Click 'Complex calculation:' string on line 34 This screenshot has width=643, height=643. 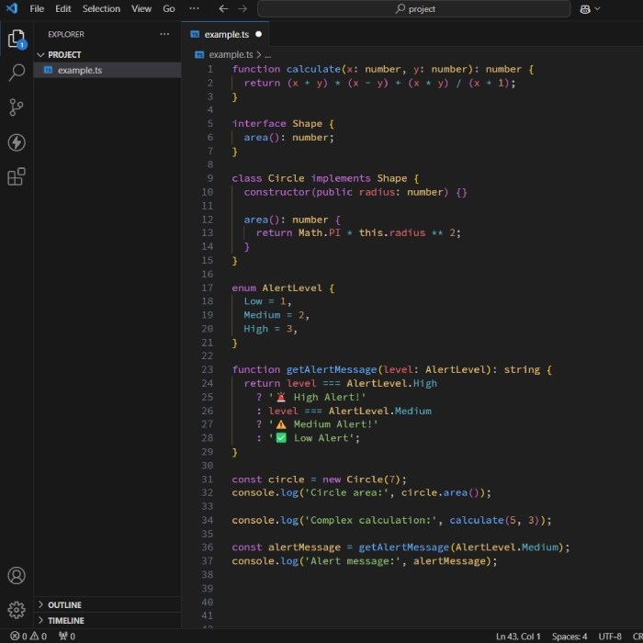point(371,520)
